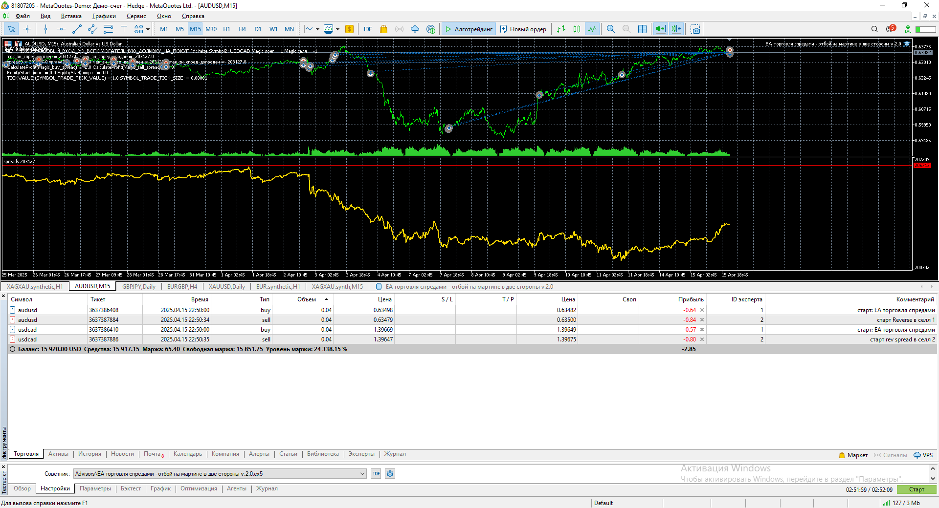This screenshot has width=939, height=508.
Task: Open the Сервис menu
Action: (x=136, y=16)
